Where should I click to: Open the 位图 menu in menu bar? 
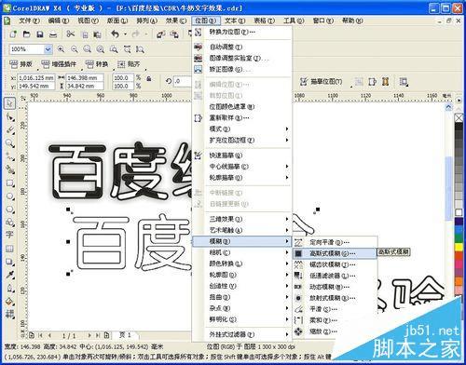pyautogui.click(x=206, y=20)
